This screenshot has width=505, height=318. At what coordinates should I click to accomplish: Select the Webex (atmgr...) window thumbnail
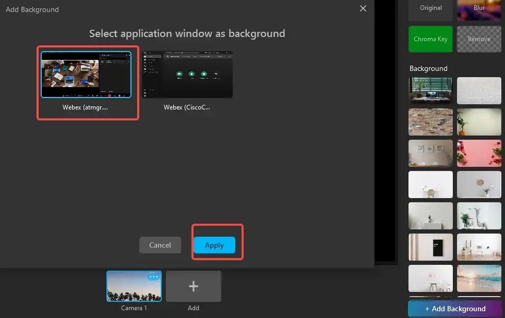tap(87, 75)
